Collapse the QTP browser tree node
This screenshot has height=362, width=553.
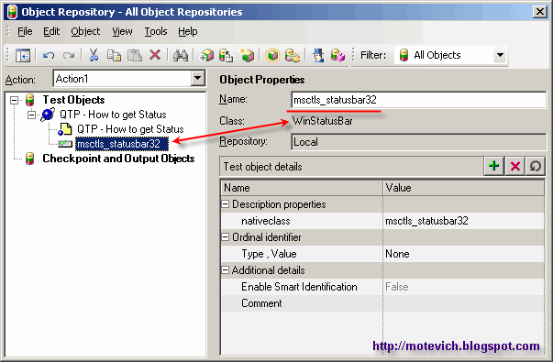click(x=32, y=115)
